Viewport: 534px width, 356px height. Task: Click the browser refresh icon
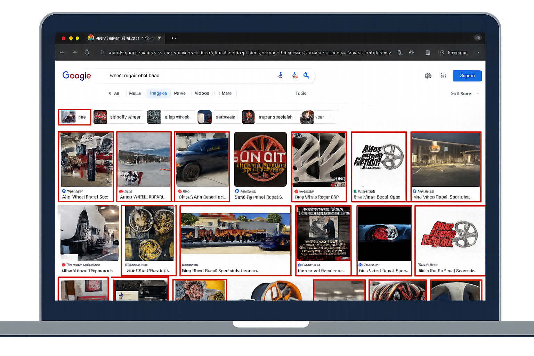(x=87, y=52)
